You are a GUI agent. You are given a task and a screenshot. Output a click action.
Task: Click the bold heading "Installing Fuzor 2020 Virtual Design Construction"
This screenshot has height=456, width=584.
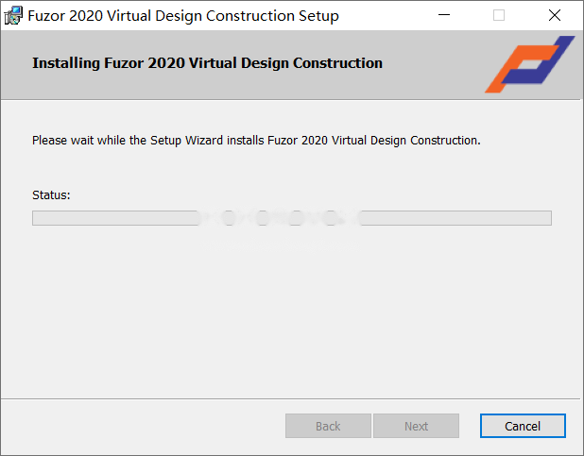point(208,63)
